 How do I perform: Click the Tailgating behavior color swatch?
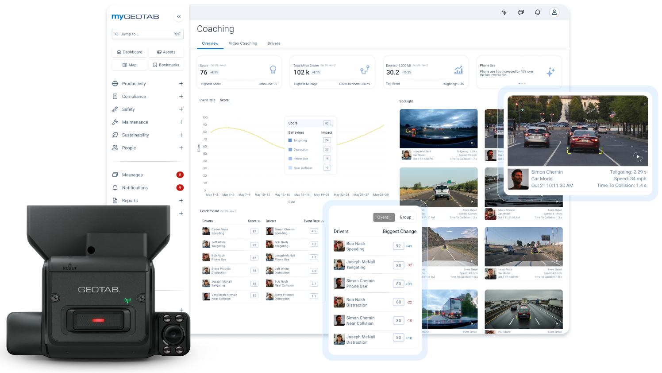[290, 140]
